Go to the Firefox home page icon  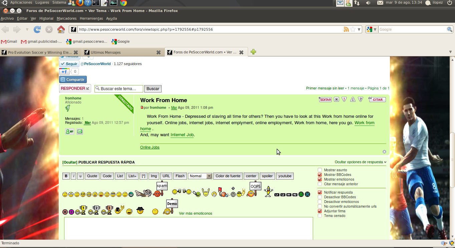61,29
